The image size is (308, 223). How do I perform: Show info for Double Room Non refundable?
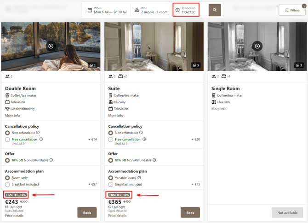coord(38,132)
